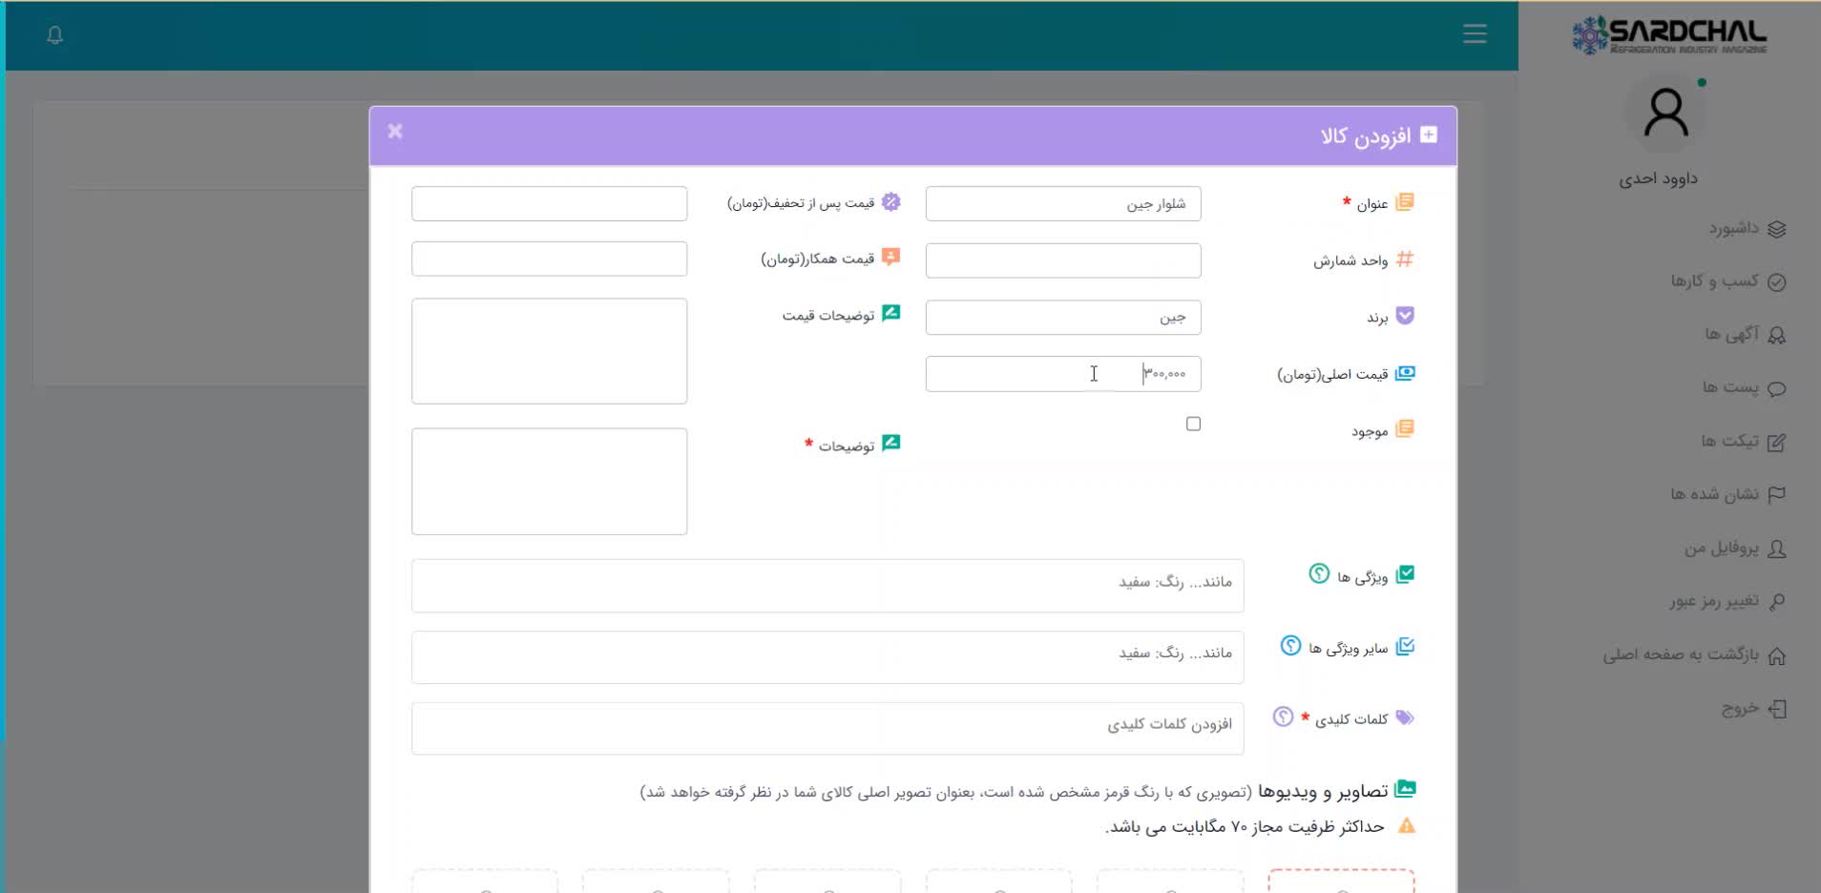The width and height of the screenshot is (1821, 893).
Task: Click the توضیحات قیمت text area
Action: pyautogui.click(x=549, y=351)
